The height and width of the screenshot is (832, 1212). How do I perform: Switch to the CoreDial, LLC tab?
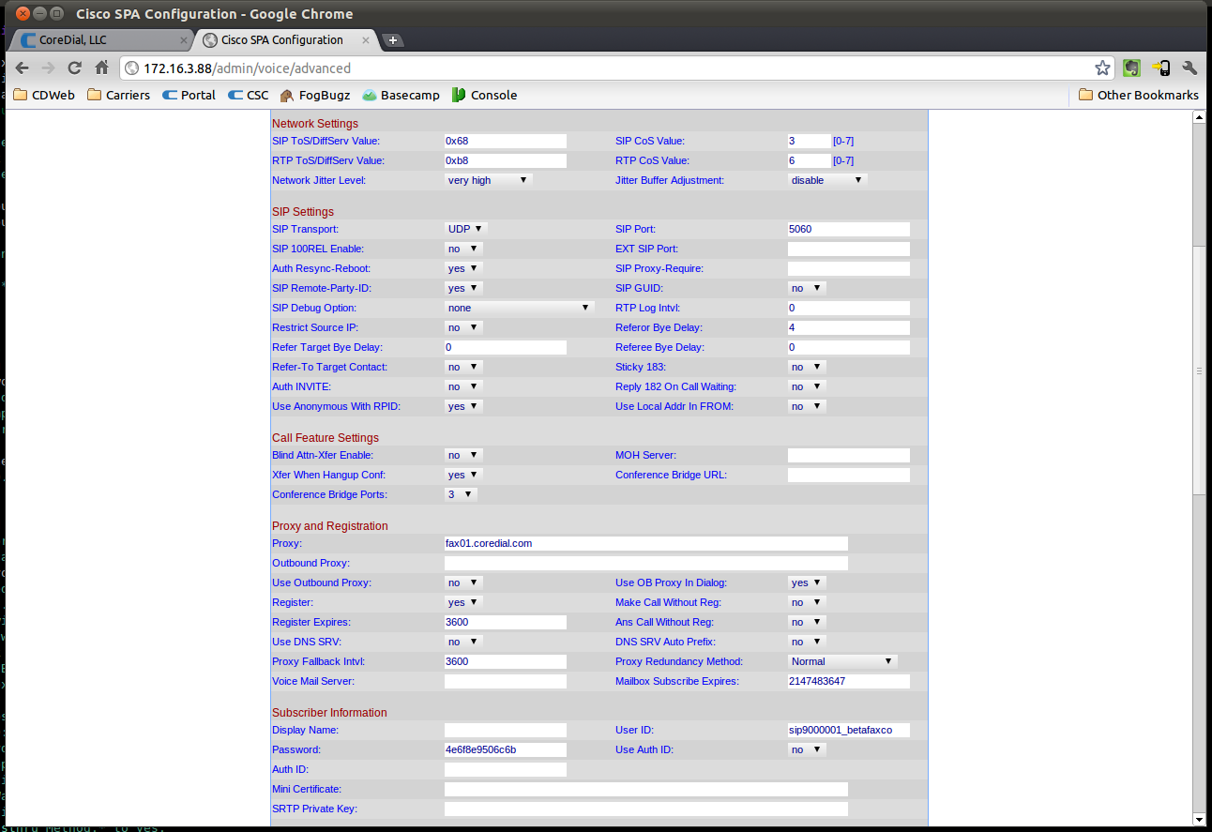(103, 40)
